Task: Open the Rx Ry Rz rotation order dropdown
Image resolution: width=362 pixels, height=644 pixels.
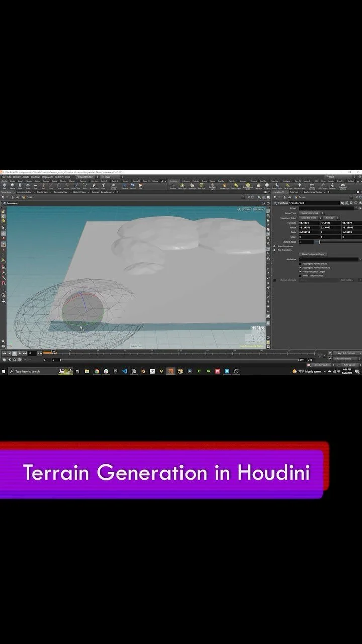Action: pyautogui.click(x=331, y=218)
